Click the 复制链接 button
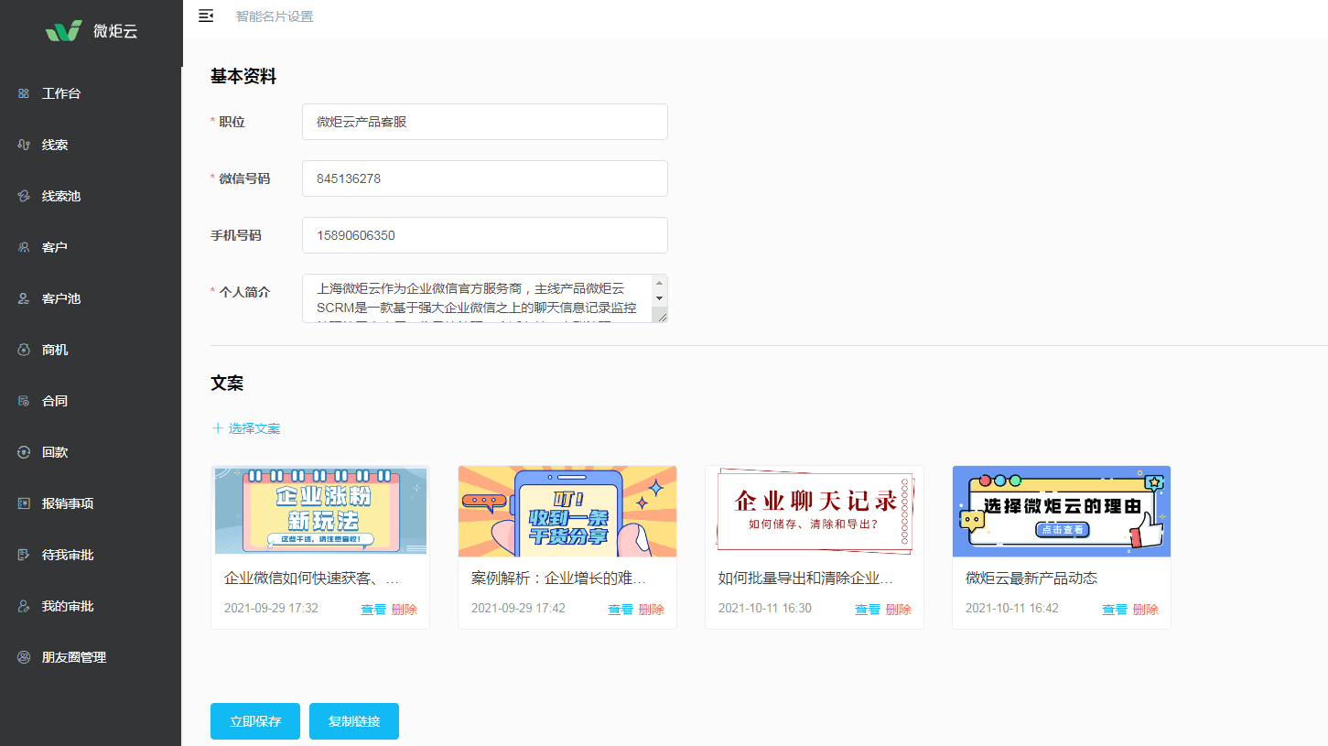1328x746 pixels. (354, 721)
